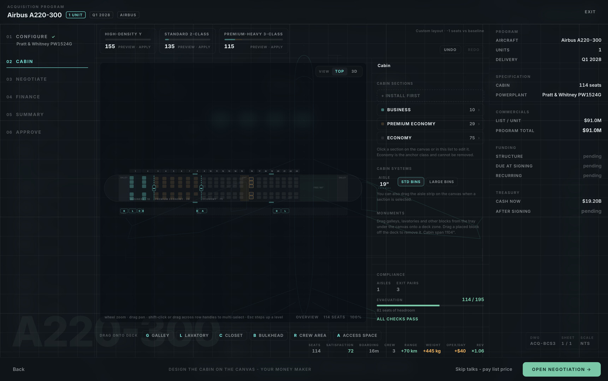
Task: Pick the Closet tile in the monument tray
Action: tap(231, 335)
